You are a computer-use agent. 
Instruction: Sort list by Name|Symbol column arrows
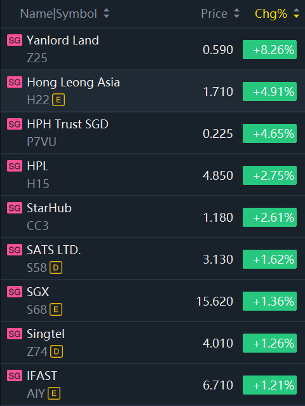click(x=106, y=13)
